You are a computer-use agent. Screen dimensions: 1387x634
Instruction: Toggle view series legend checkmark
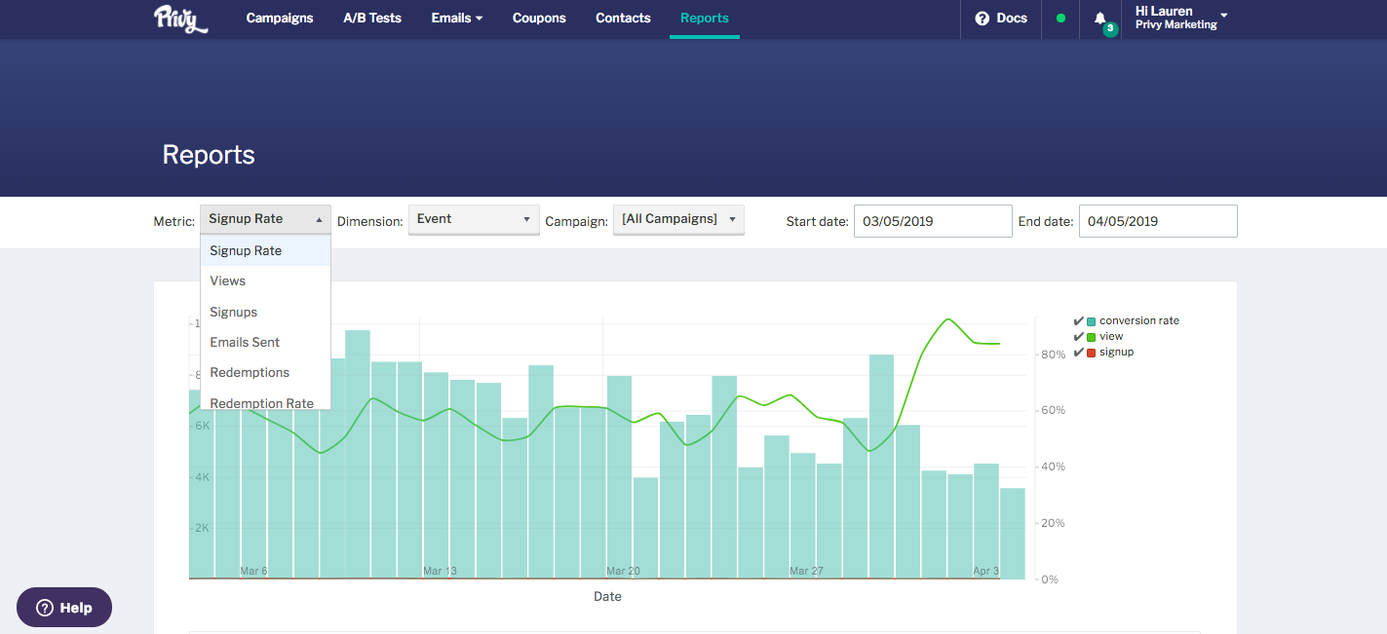(1078, 336)
